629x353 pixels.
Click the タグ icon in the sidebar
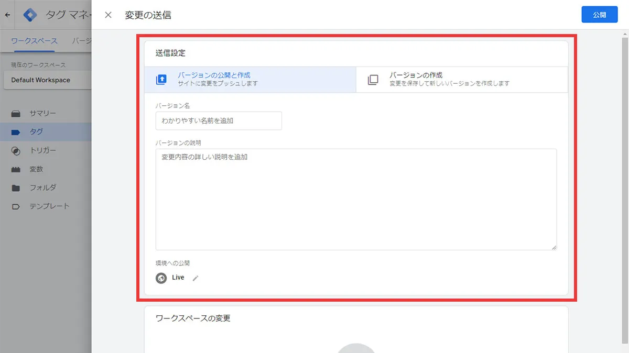[16, 131]
